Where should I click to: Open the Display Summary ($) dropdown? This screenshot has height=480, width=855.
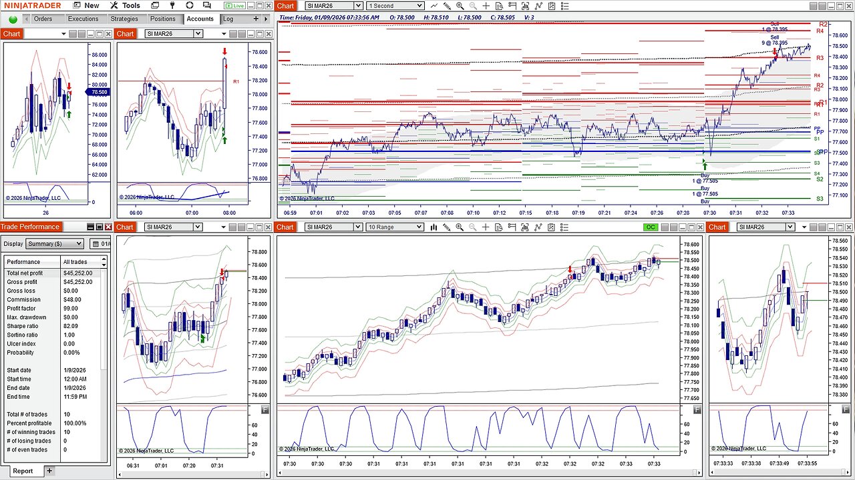point(55,244)
